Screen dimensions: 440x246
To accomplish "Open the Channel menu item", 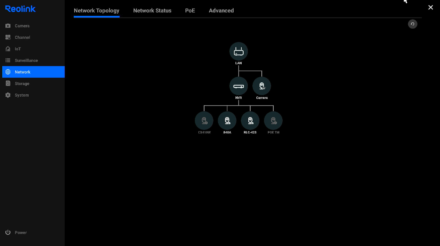I will 33,38.
